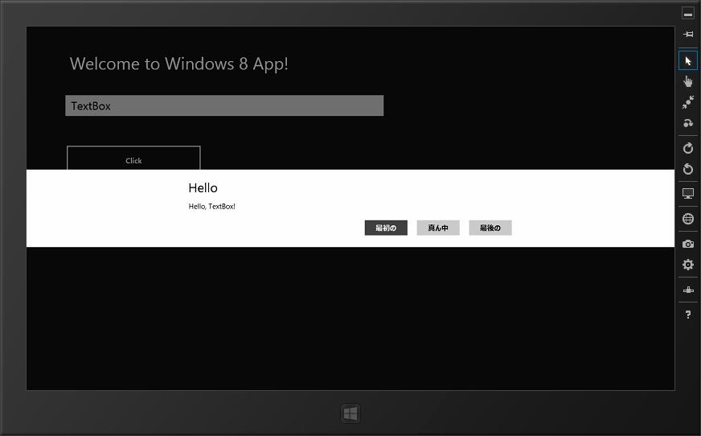Open network properties simulation icon
The image size is (701, 436).
(688, 290)
